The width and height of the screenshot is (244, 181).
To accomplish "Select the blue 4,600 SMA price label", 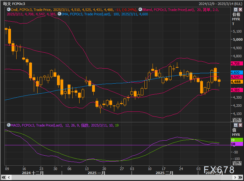I will pos(236,72).
